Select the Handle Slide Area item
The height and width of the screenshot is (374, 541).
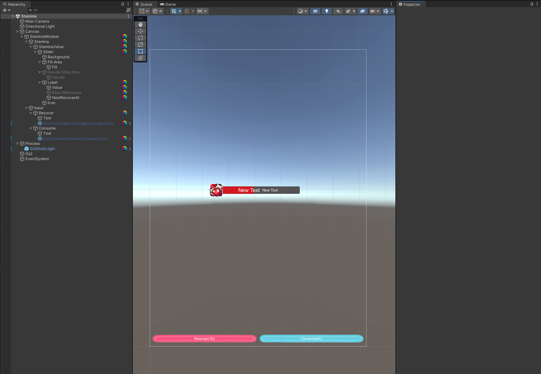64,72
